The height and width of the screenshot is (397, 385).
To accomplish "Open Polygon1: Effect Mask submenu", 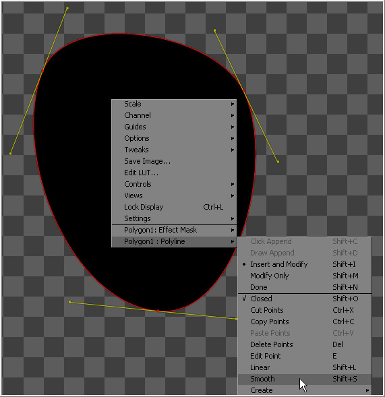I will coord(174,230).
